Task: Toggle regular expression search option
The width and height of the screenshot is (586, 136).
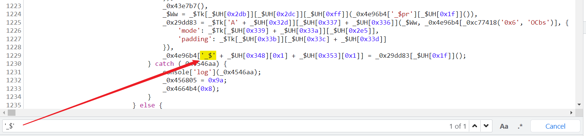Action: [x=520, y=126]
